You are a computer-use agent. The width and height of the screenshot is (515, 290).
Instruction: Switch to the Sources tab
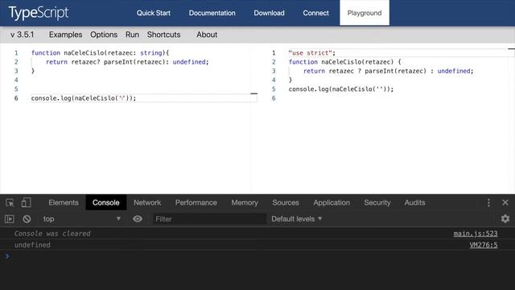coord(286,202)
